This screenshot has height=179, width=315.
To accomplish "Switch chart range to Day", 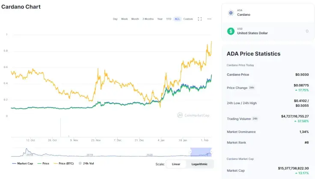I will [x=115, y=19].
